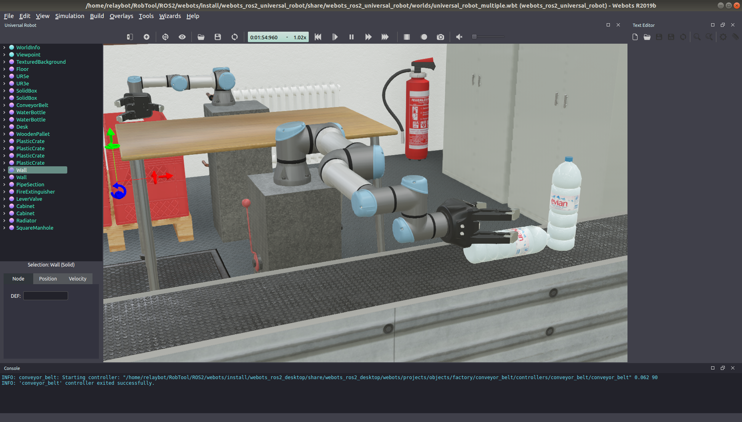
Task: Switch to the Velocity tab
Action: pyautogui.click(x=77, y=279)
